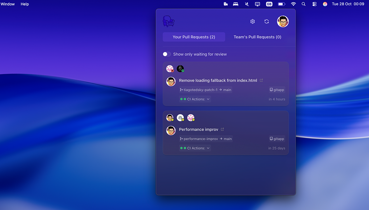Viewport: 369px width, 210px height.
Task: Click the armchair menu bar icon
Action: click(225, 4)
